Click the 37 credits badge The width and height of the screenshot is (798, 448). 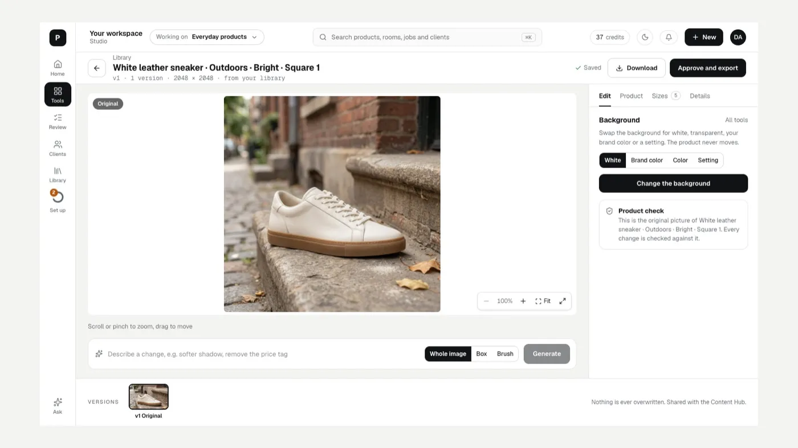click(610, 37)
